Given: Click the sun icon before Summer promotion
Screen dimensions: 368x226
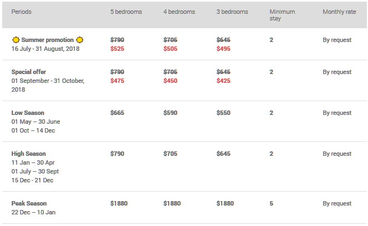Looking at the screenshot, I should [x=16, y=40].
